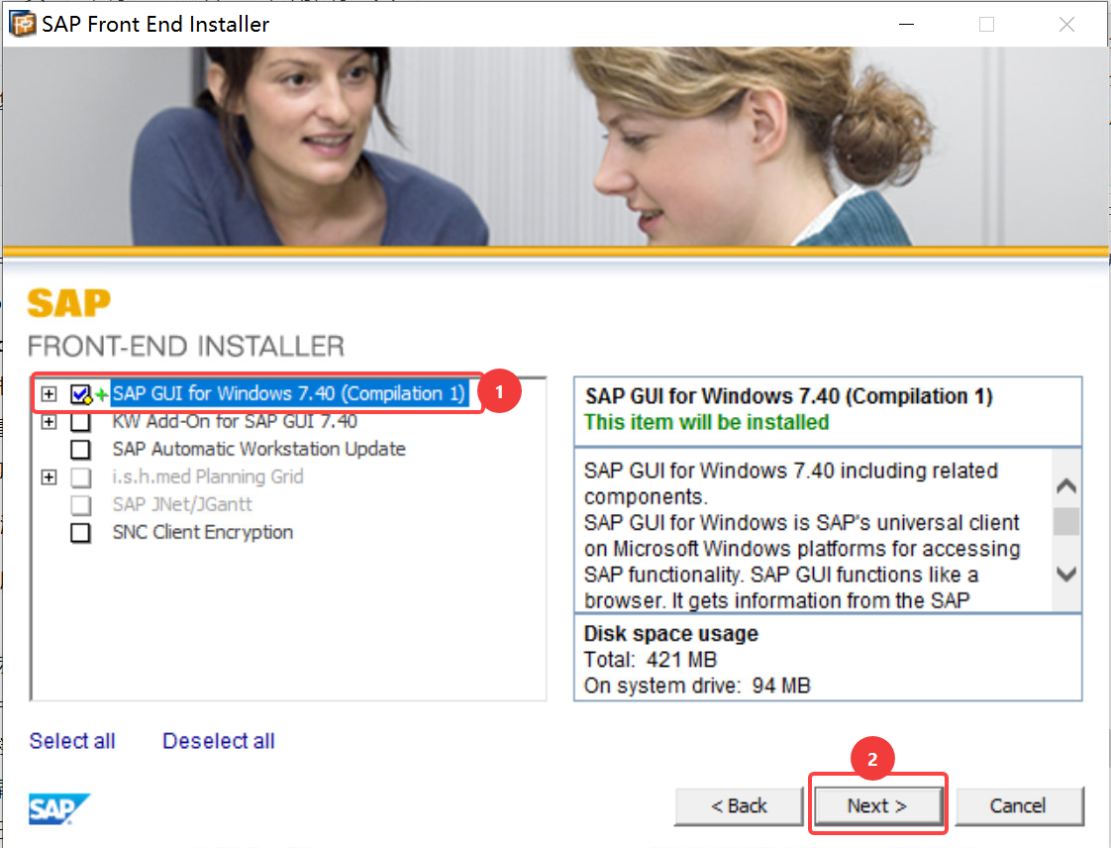The width and height of the screenshot is (1111, 848).
Task: Click the 'This item will be installed' status text
Action: [706, 423]
